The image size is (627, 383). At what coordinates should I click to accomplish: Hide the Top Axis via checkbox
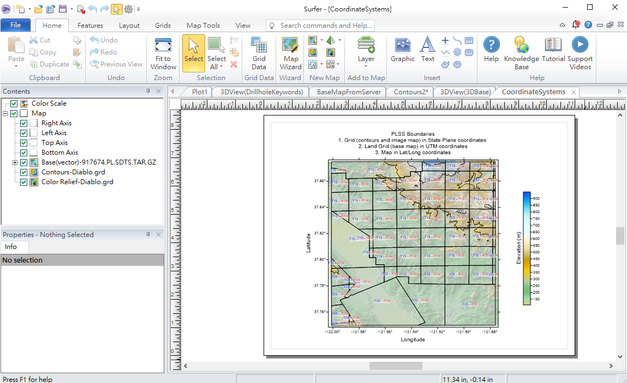point(24,143)
